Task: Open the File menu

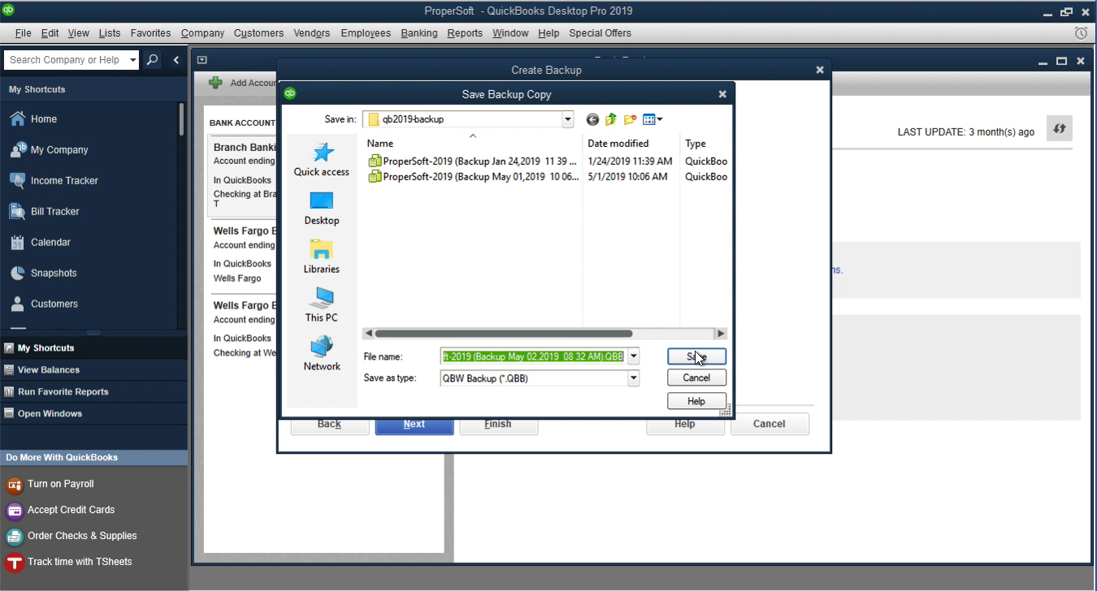Action: [23, 33]
